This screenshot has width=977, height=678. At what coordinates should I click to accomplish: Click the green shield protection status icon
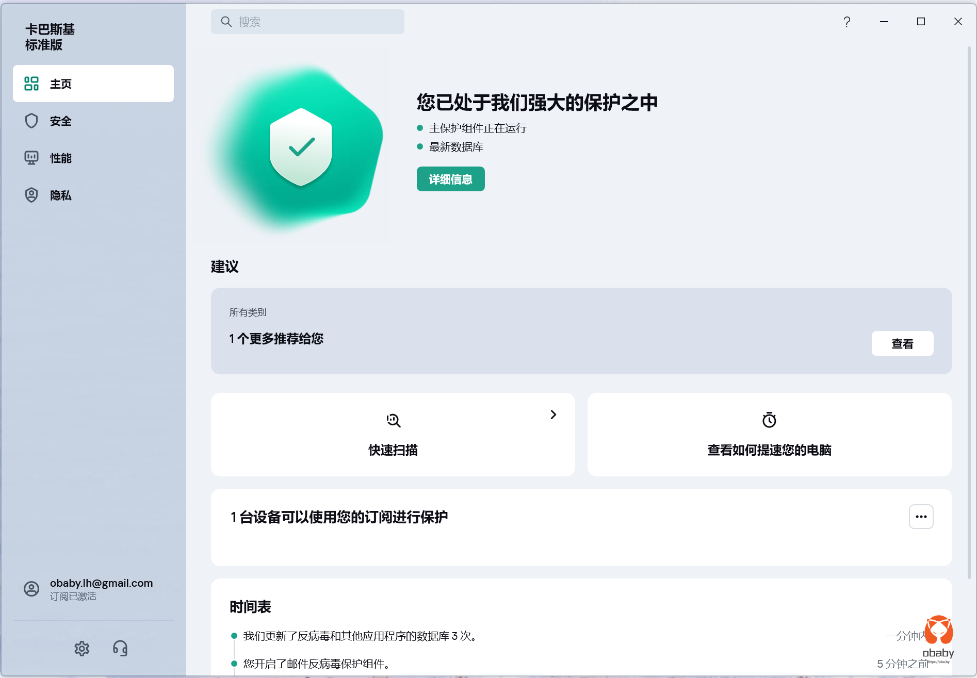[x=301, y=147]
